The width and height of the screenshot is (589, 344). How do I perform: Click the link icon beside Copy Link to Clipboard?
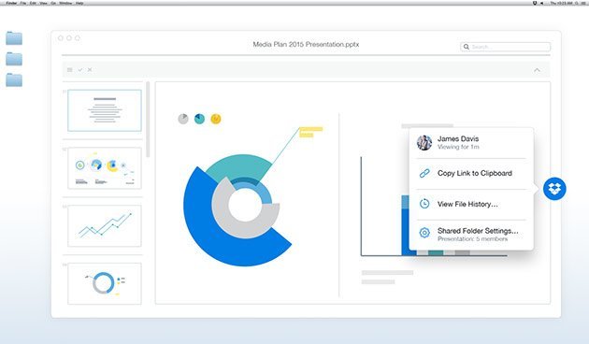pos(424,173)
